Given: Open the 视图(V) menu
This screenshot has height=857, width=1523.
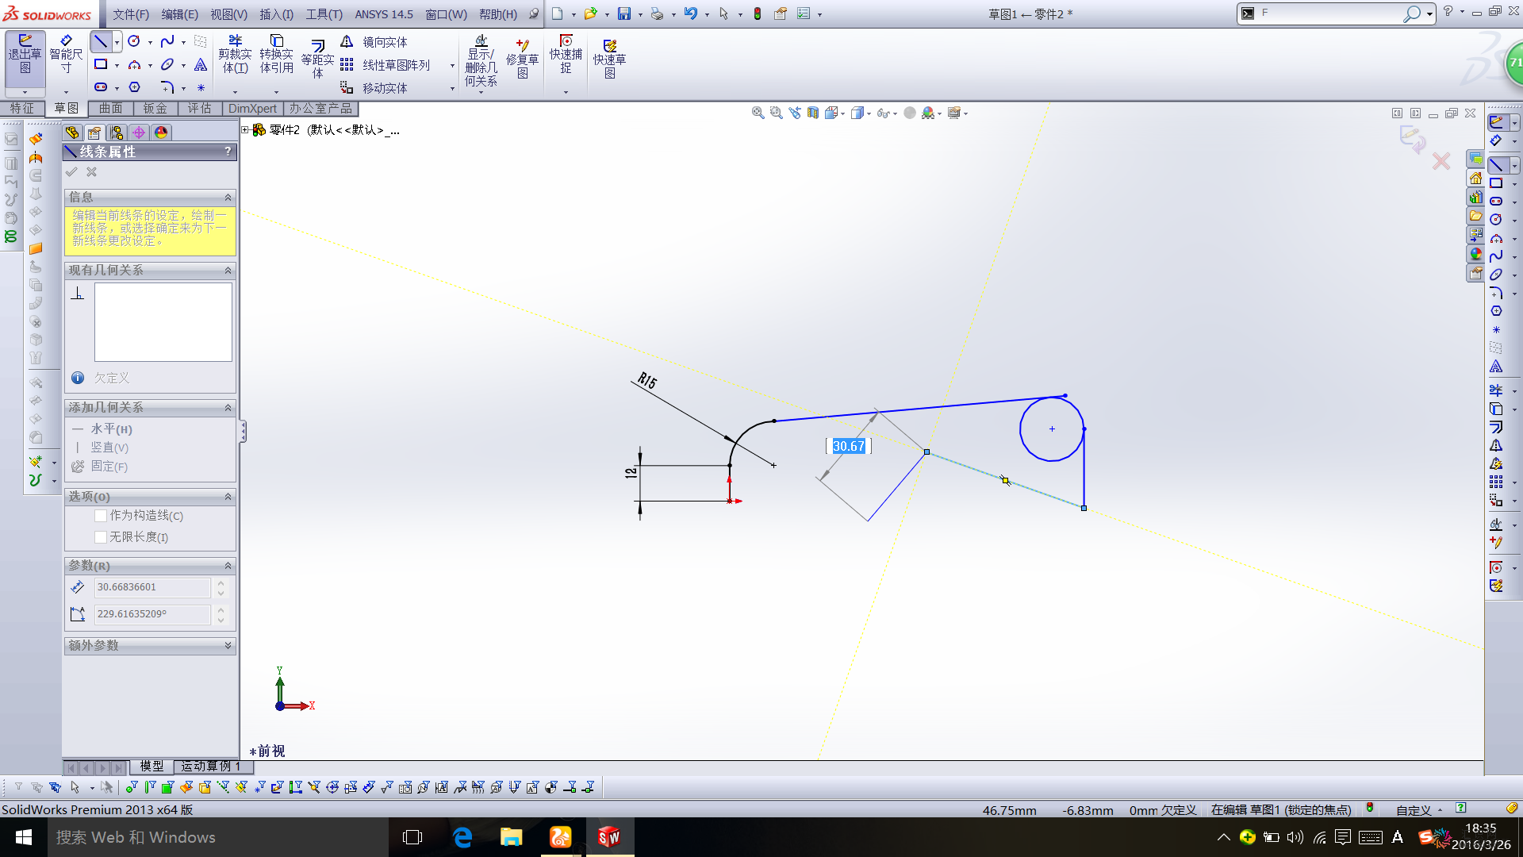Looking at the screenshot, I should 229,14.
